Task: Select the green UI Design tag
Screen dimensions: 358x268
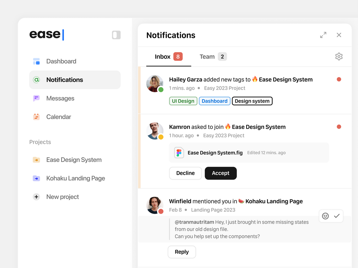Action: pyautogui.click(x=183, y=101)
